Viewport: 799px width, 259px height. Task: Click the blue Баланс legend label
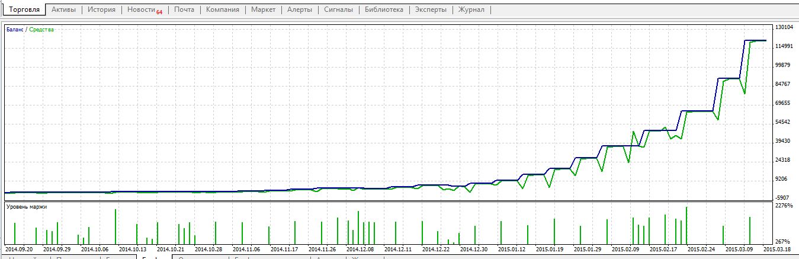[15, 29]
